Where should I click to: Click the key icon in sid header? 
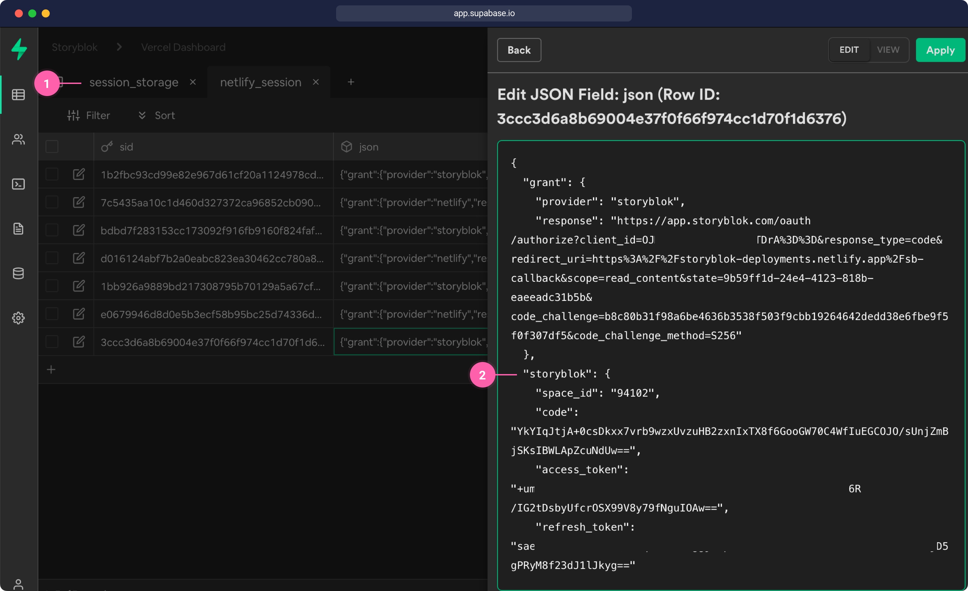coord(107,146)
